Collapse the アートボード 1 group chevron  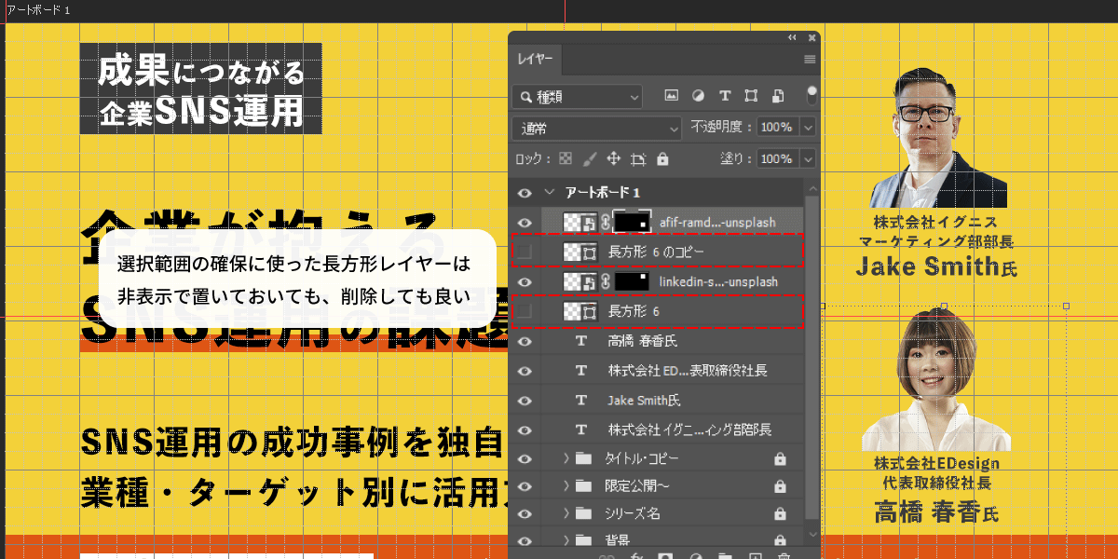548,193
